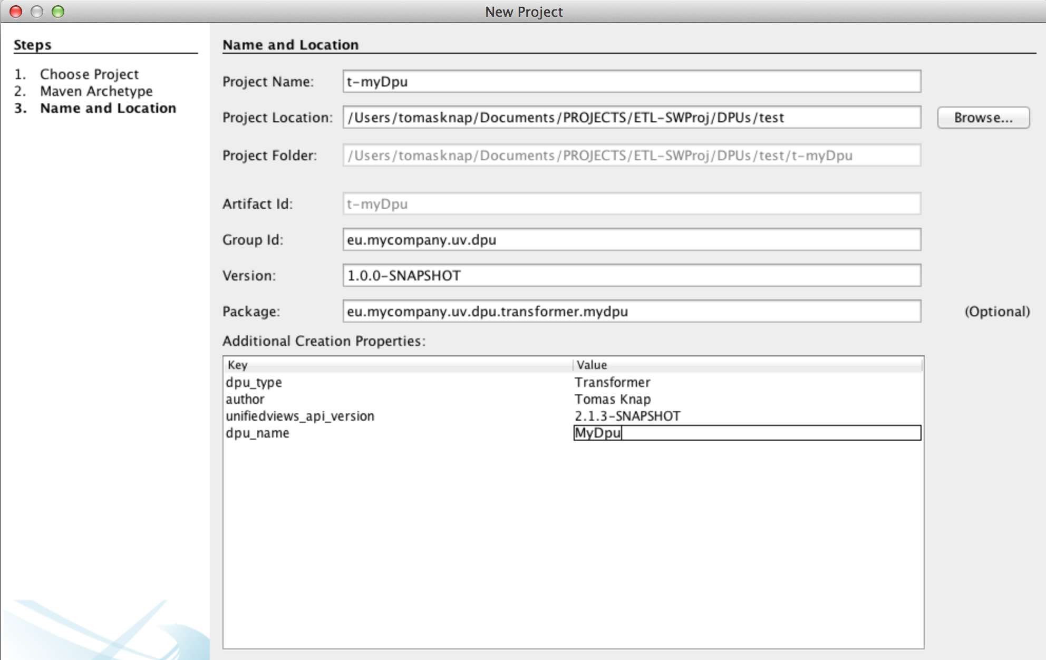This screenshot has height=660, width=1046.
Task: Click the red close window button
Action: [16, 11]
